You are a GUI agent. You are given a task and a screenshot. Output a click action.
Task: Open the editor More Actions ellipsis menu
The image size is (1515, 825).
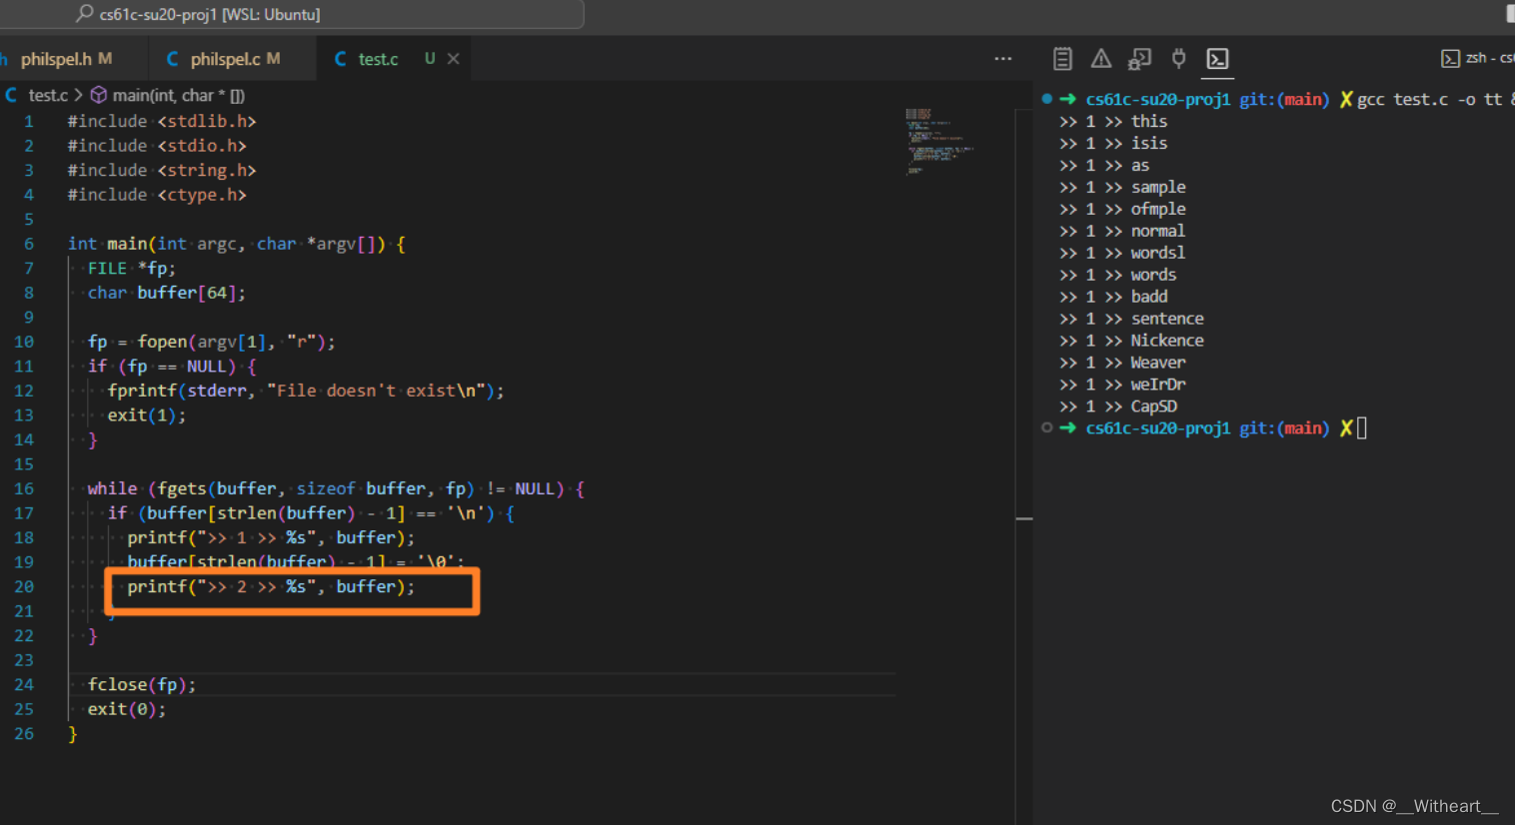click(x=1002, y=59)
